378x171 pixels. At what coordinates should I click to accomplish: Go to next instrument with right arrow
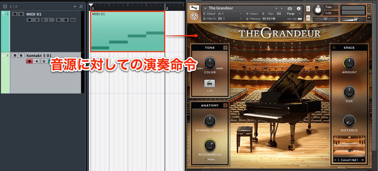coord(282,8)
